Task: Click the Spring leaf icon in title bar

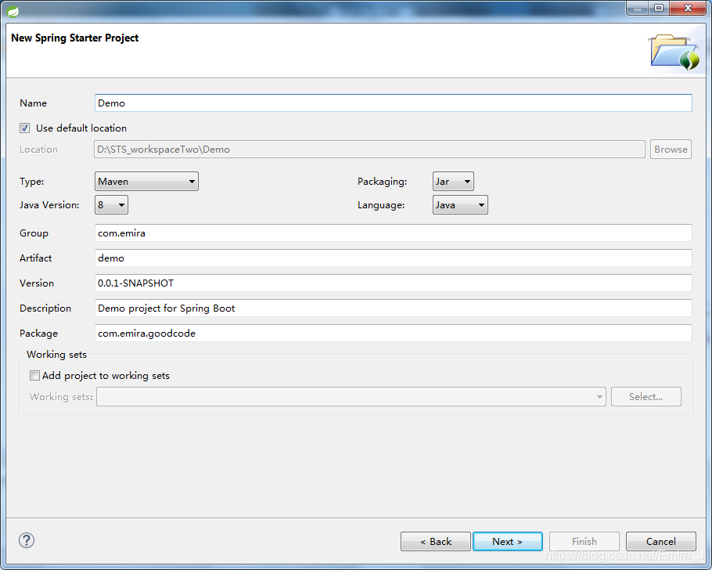Action: pyautogui.click(x=13, y=11)
